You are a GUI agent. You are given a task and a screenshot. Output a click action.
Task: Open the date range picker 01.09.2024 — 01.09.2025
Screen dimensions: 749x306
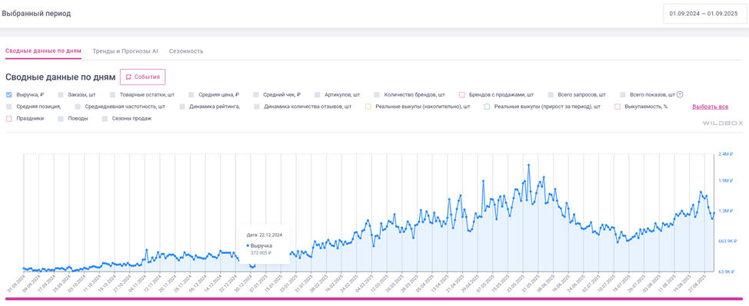[x=704, y=14]
